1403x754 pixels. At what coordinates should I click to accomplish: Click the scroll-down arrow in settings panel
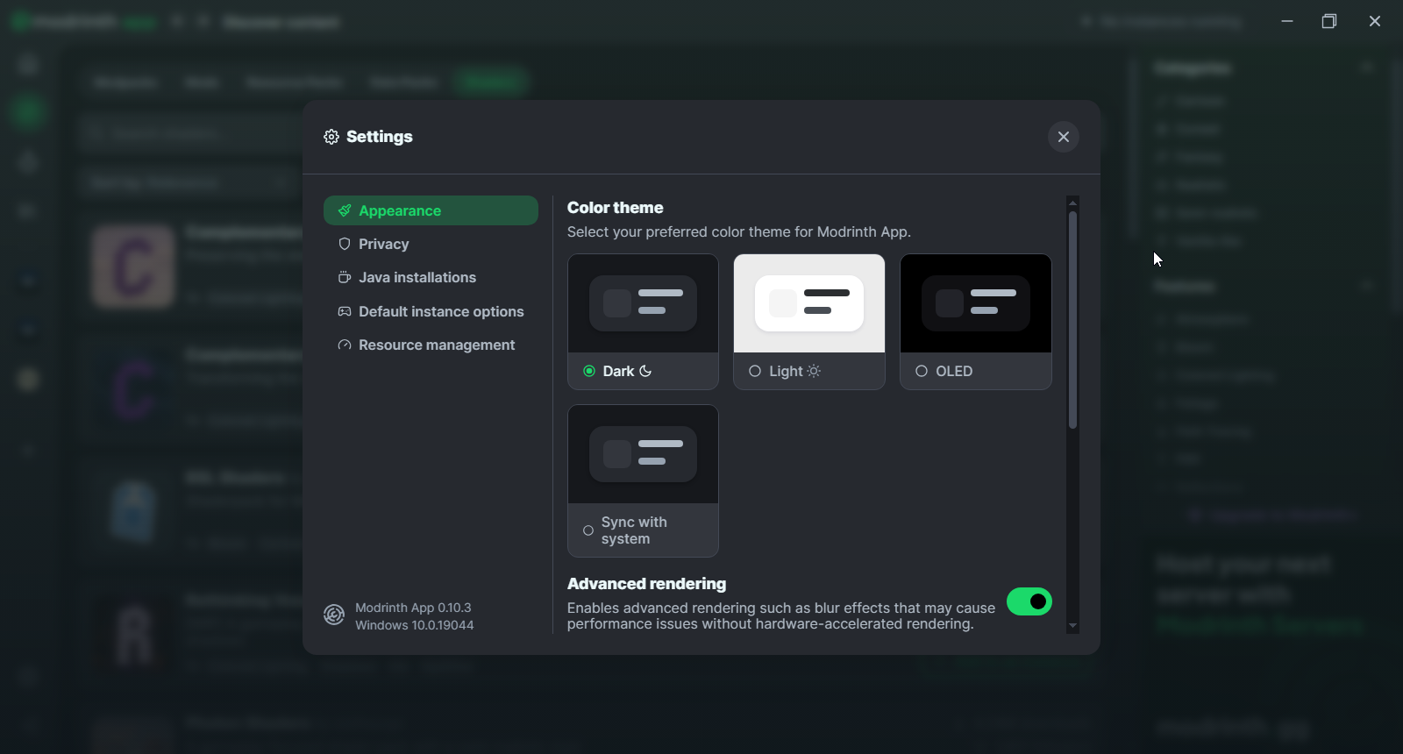click(1072, 626)
